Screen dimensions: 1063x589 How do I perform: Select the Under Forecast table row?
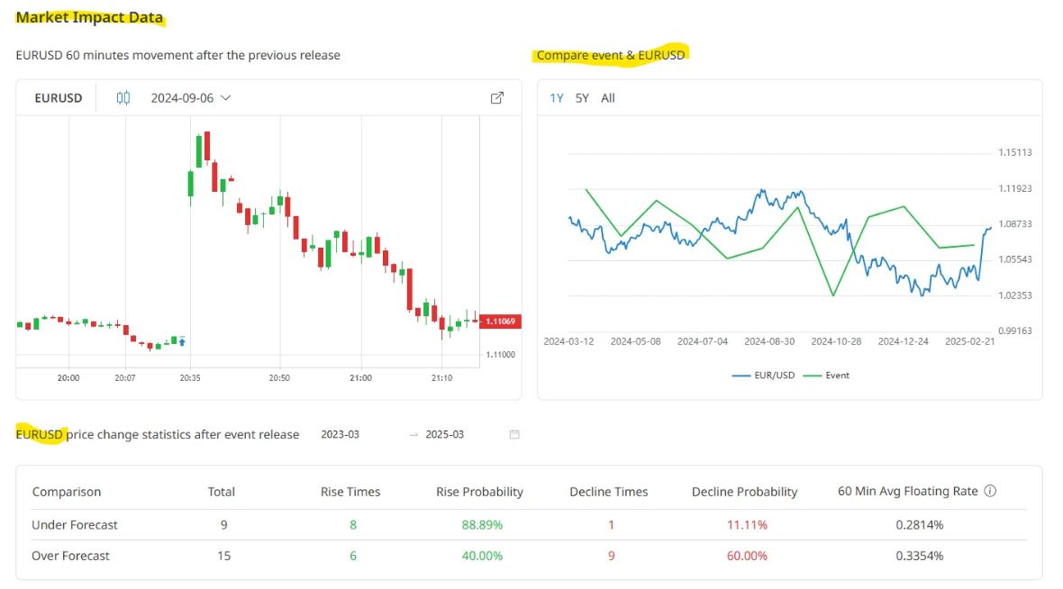pyautogui.click(x=529, y=525)
